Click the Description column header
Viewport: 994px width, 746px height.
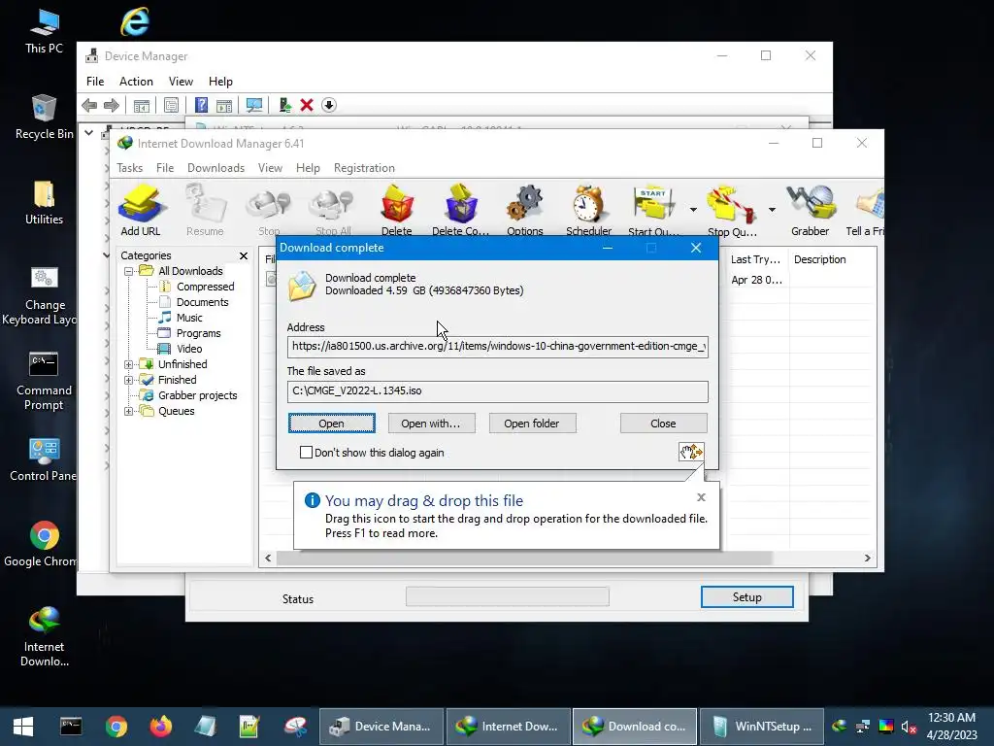coord(819,259)
